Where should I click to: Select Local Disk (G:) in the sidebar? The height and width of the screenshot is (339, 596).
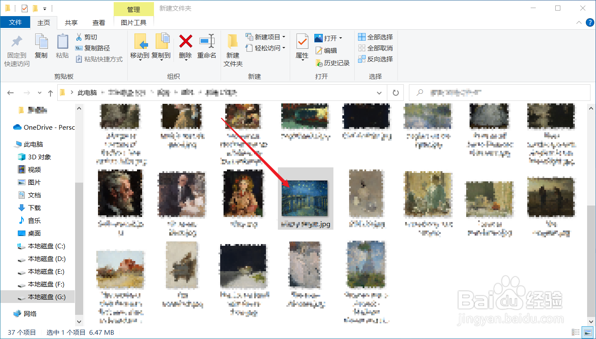[x=42, y=297]
